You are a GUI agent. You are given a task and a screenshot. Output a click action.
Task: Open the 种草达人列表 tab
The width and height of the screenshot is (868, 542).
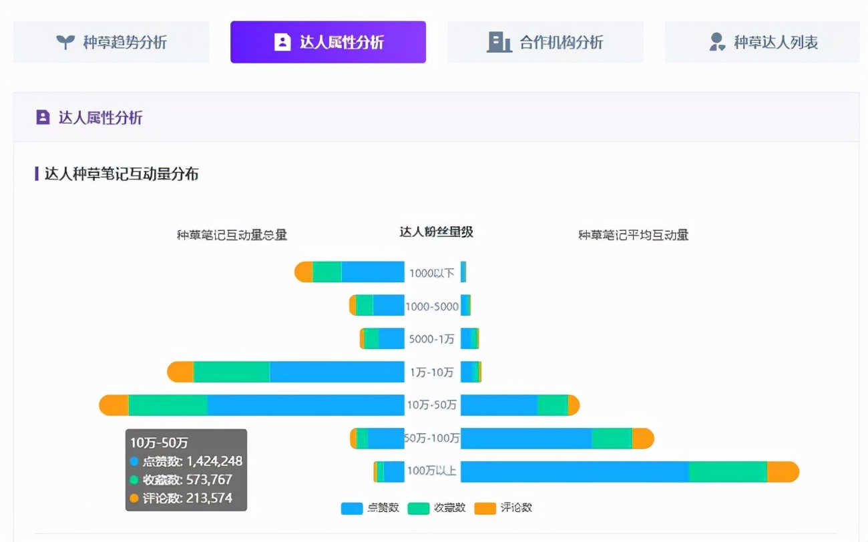coord(761,41)
